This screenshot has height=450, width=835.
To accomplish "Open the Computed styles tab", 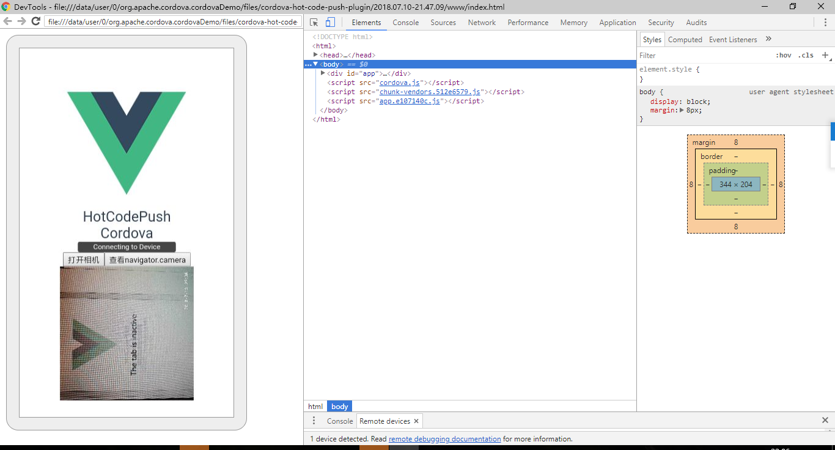I will point(685,40).
